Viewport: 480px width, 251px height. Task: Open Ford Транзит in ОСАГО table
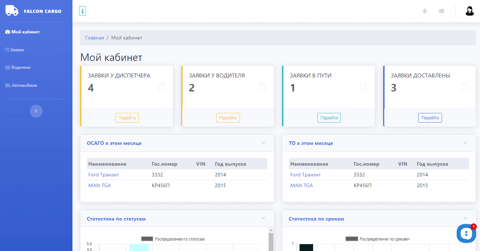point(103,175)
